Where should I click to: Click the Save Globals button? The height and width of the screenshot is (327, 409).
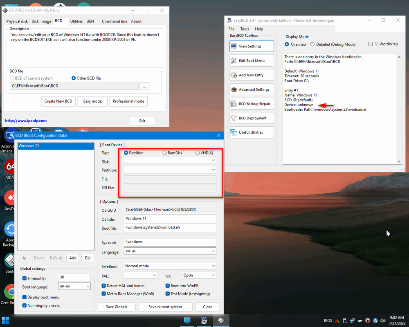(x=117, y=307)
